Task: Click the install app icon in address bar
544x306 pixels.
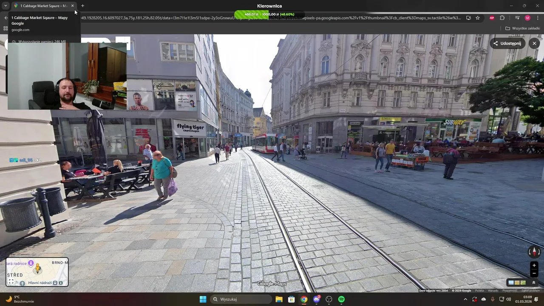Action: click(x=468, y=18)
